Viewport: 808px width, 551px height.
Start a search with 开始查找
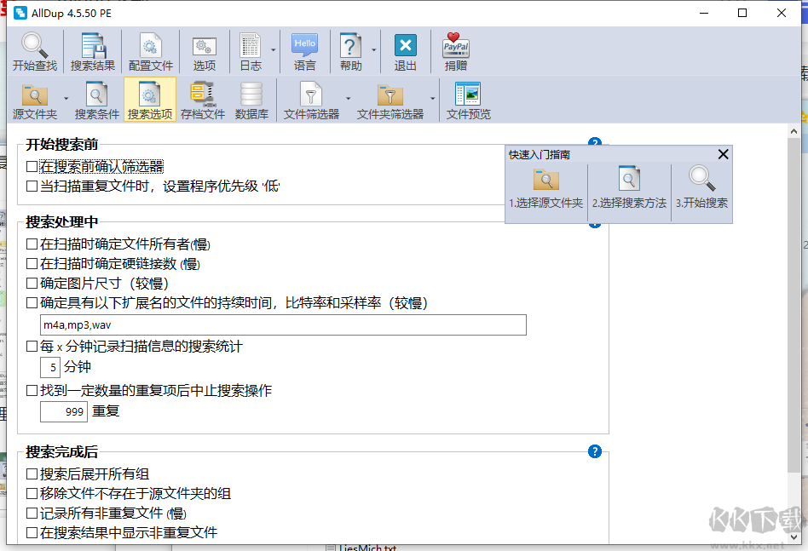click(x=34, y=51)
